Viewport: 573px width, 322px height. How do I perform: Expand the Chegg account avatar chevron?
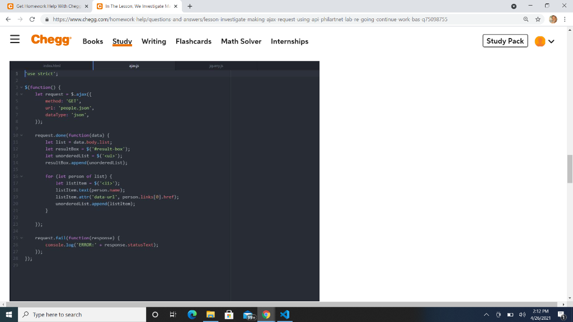(551, 40)
